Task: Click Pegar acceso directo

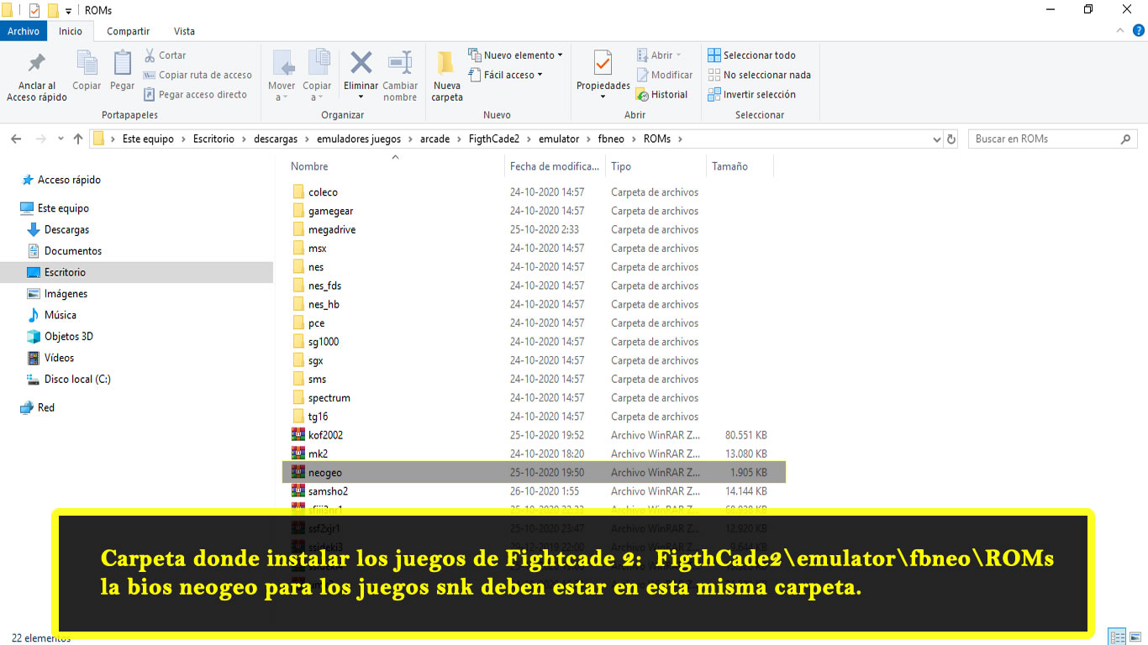Action: [x=195, y=95]
